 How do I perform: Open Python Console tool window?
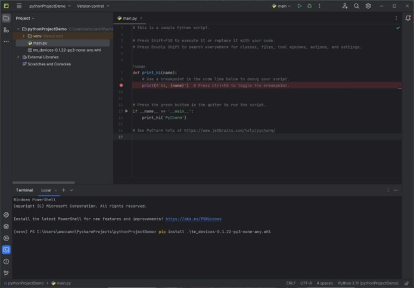pos(6,215)
